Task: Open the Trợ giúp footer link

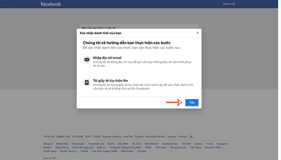Action: tap(142, 151)
